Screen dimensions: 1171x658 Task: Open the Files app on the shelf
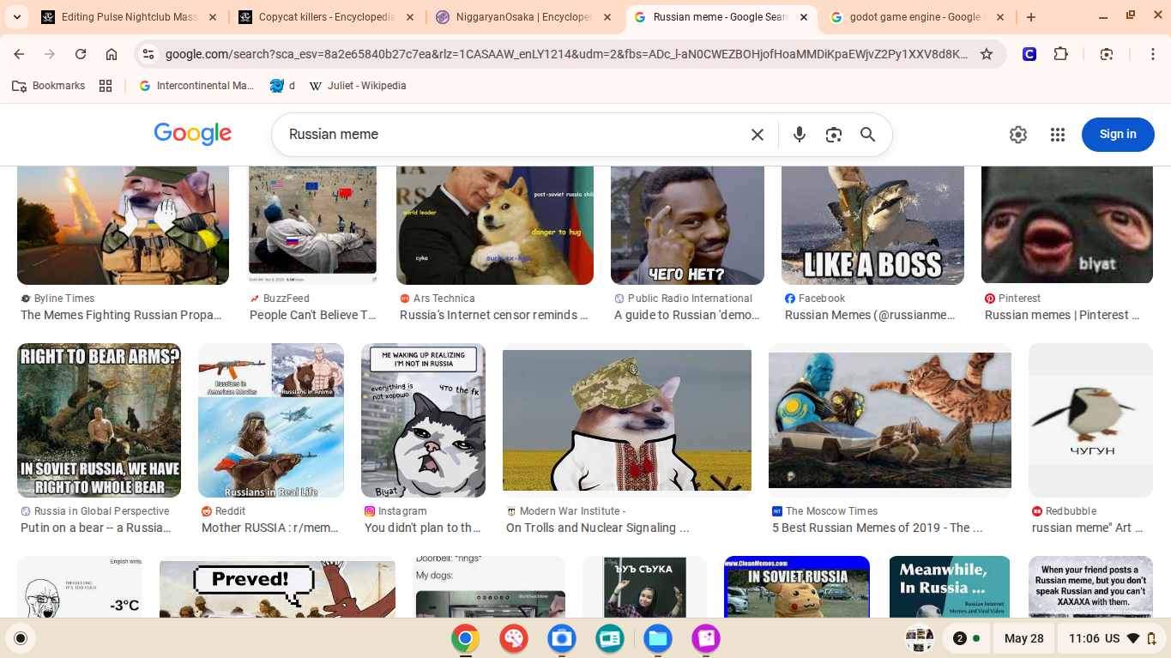(x=658, y=638)
